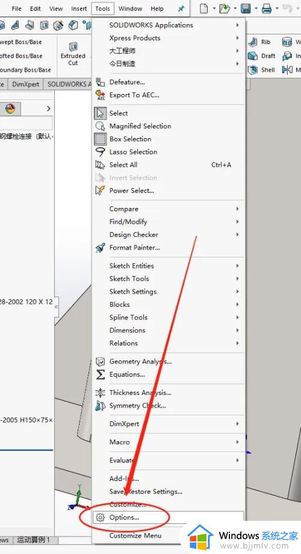Click Save/Restore Settings entry
This screenshot has width=301, height=554.
click(169, 491)
